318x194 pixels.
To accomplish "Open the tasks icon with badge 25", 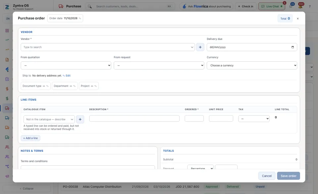I will coord(291,6).
